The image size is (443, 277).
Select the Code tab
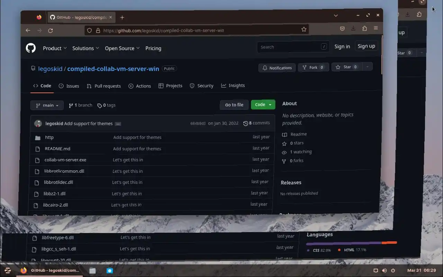42,86
